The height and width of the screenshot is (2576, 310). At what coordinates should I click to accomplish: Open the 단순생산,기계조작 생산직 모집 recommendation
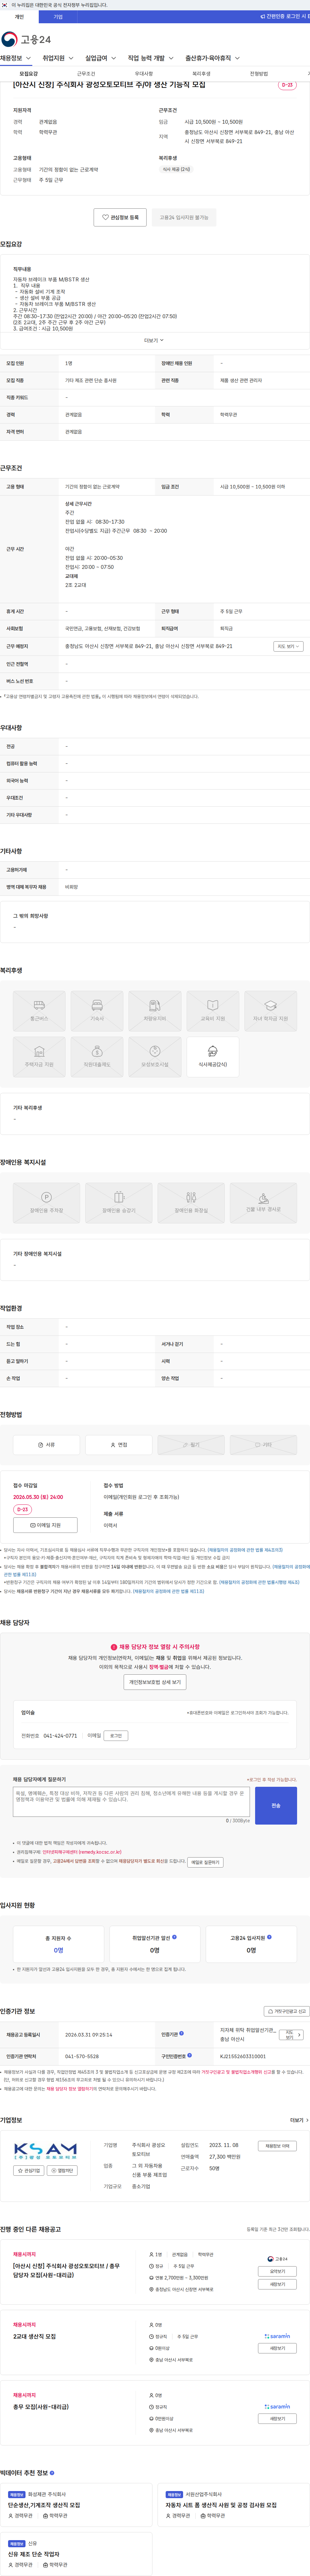point(44,2505)
